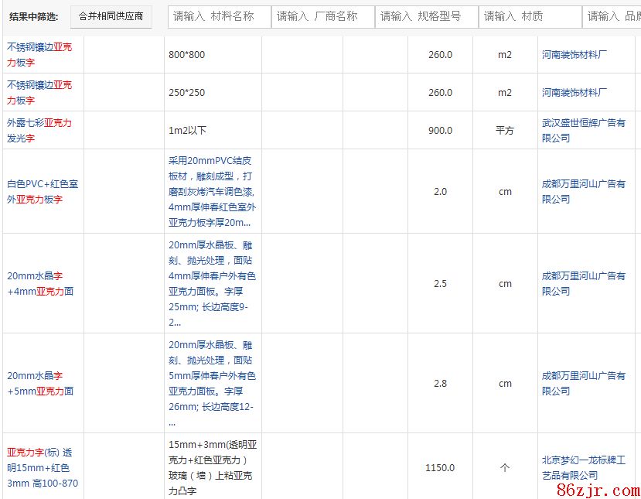641x499 pixels.
Task: Open 亚克力字(标) 透明15mm+红色3mm material link
Action: pyautogui.click(x=43, y=467)
